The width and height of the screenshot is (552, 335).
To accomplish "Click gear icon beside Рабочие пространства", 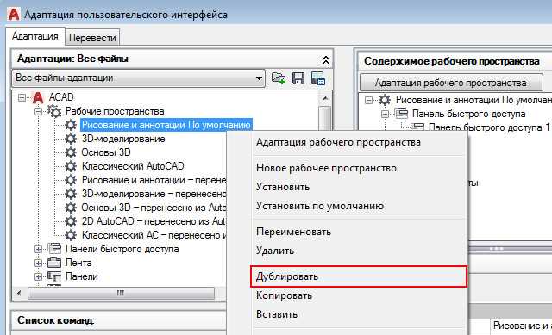I will point(54,111).
